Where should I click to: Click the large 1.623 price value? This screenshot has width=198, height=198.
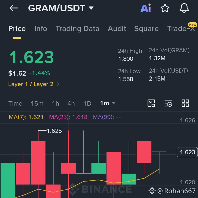[x=32, y=57]
